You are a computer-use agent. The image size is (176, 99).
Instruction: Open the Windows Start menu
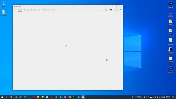[2, 97]
